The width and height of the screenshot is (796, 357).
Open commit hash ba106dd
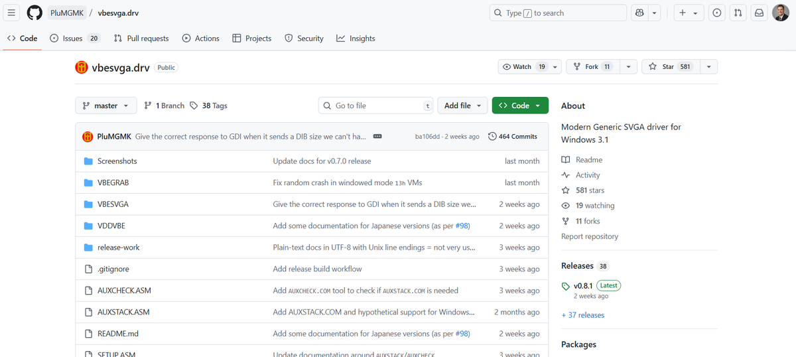click(427, 137)
